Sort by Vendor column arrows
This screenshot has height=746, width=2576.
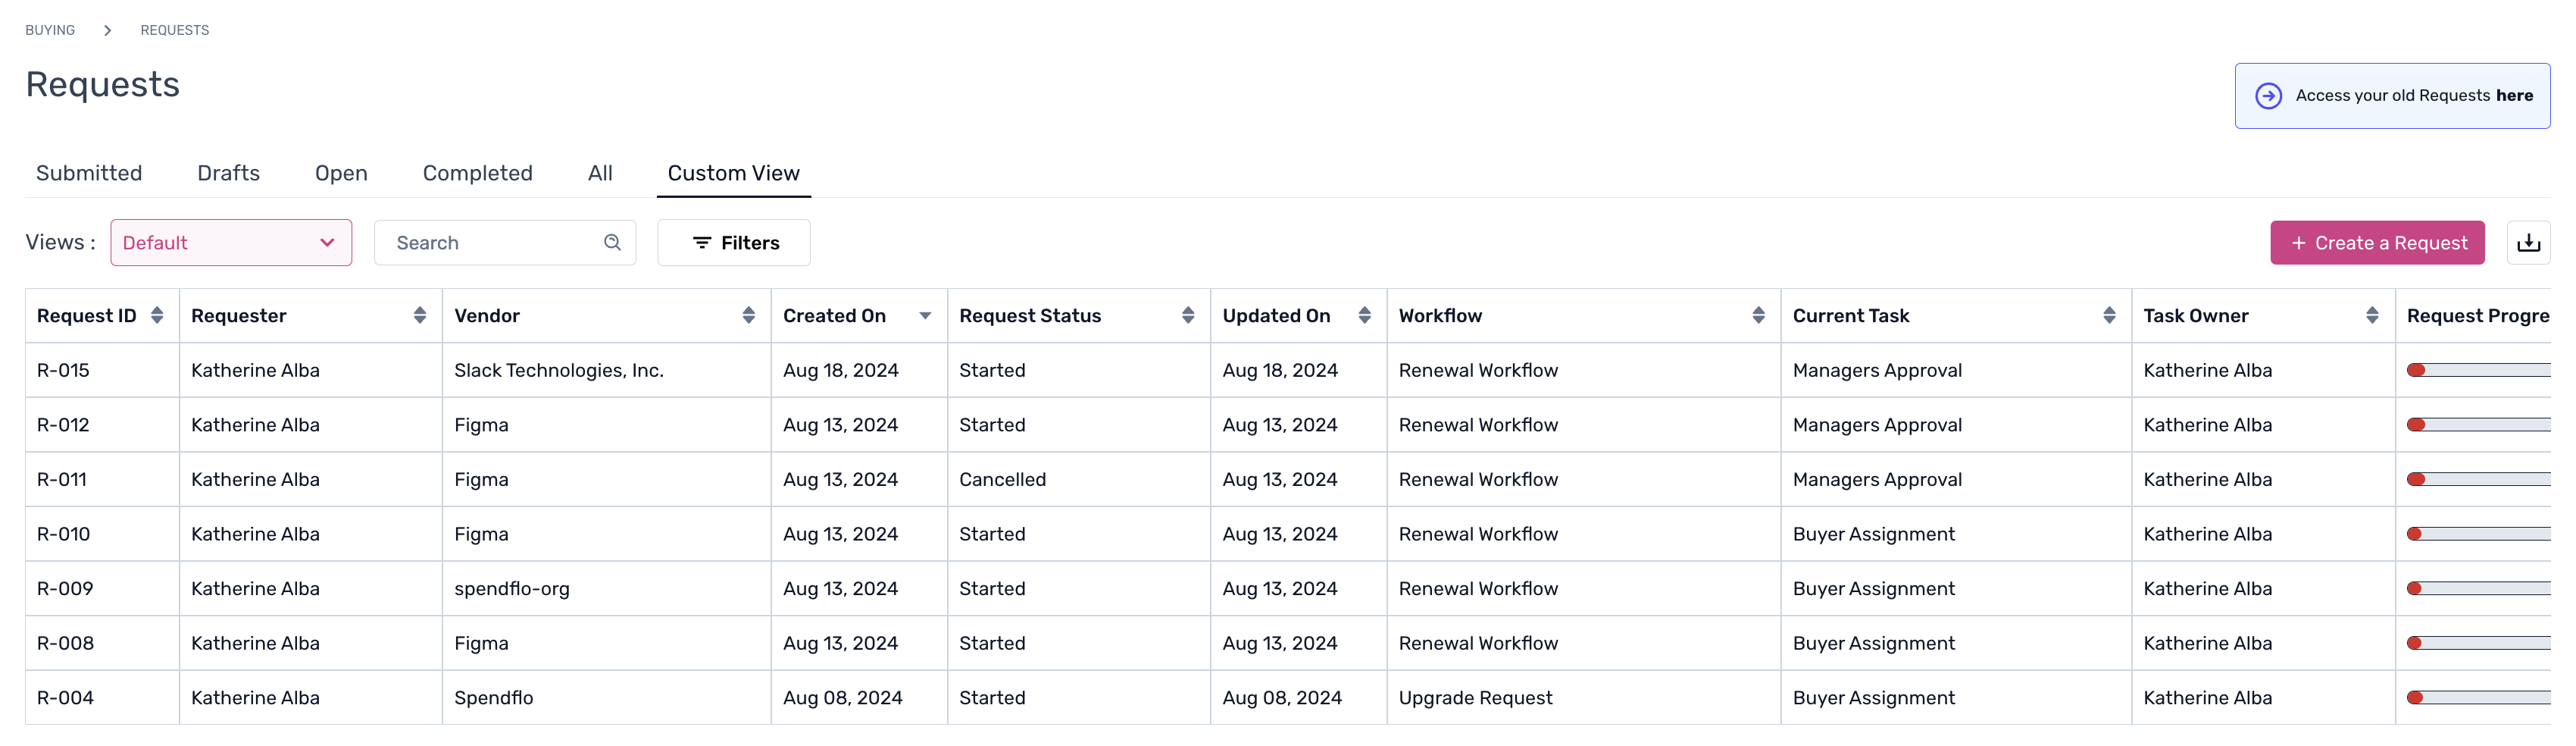tap(748, 316)
